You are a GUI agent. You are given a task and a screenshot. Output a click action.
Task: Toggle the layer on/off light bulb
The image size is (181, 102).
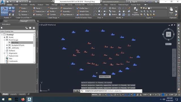[141, 8]
